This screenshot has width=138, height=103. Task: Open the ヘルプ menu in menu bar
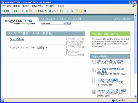coord(60,6)
